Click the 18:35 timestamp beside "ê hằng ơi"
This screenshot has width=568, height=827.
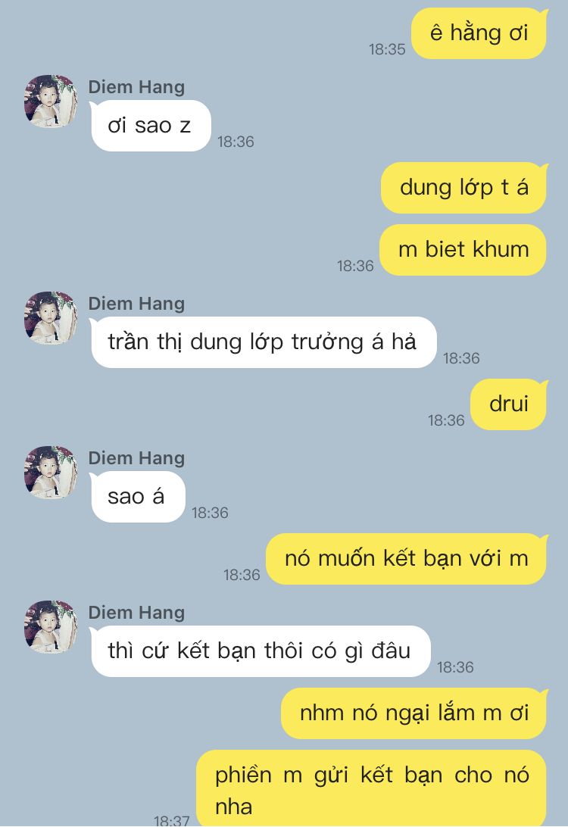pyautogui.click(x=387, y=49)
